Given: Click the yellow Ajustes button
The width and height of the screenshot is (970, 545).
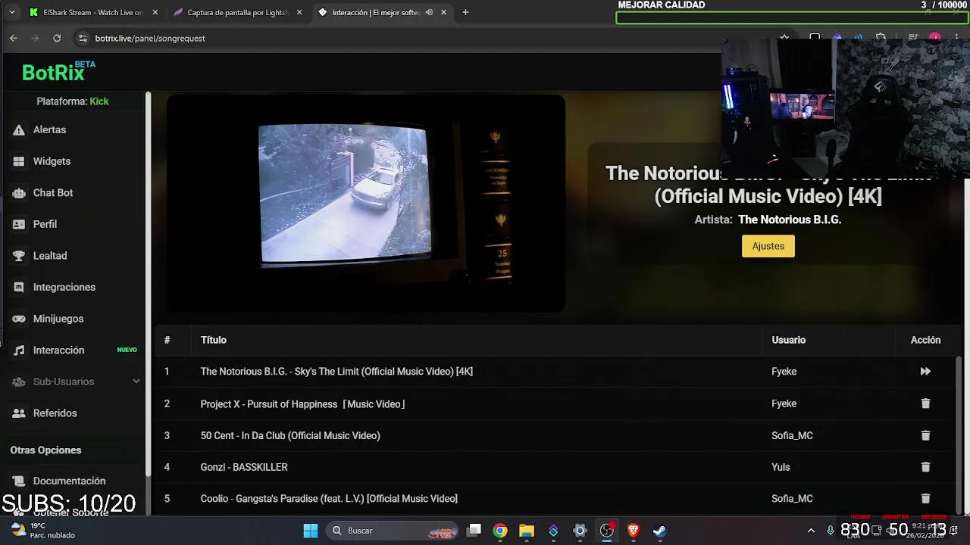Looking at the screenshot, I should (768, 246).
